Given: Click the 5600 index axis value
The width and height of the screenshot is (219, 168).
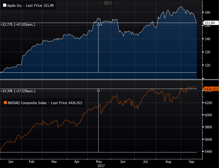Looking at the screenshot, I should click(x=208, y=139).
